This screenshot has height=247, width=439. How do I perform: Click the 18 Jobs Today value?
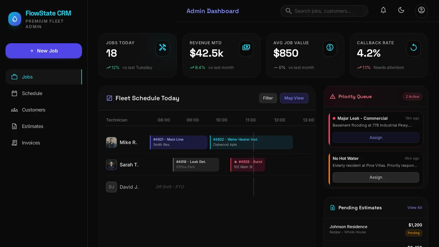click(x=112, y=53)
